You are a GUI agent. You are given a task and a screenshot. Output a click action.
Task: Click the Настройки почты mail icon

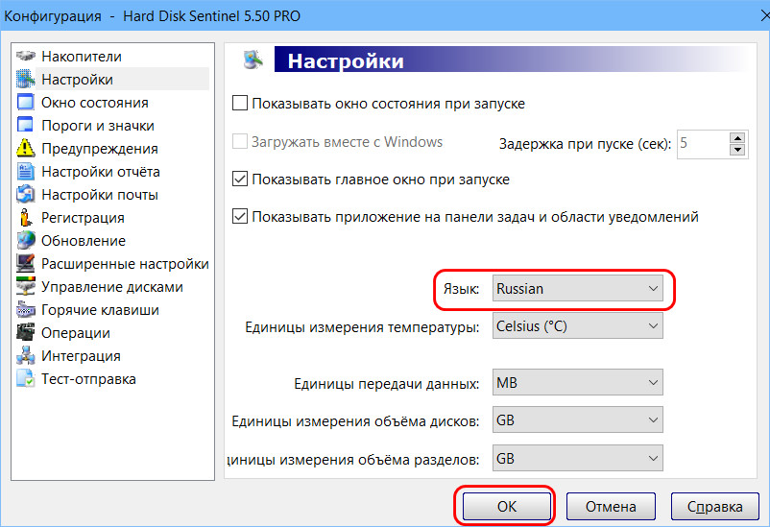(x=26, y=195)
